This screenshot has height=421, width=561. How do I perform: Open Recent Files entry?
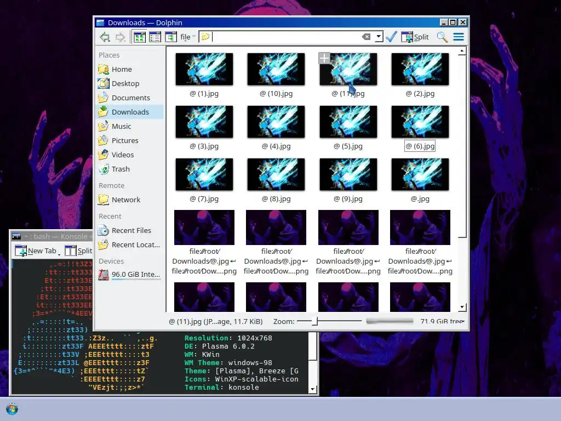[130, 231]
